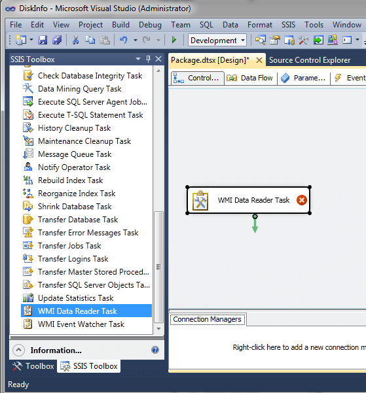366x393 pixels.
Task: Select WMI Event Watcher Task item
Action: [86, 324]
